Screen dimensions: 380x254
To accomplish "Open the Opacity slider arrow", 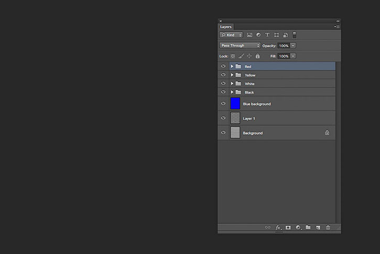I will click(x=293, y=46).
